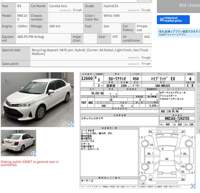Click the Google translate credit beside Hybrid EX
The image size is (200, 193).
139,10
